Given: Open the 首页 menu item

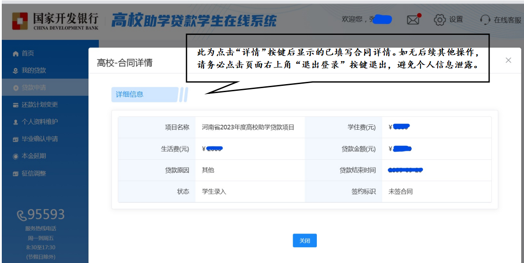Looking at the screenshot, I should (x=28, y=54).
